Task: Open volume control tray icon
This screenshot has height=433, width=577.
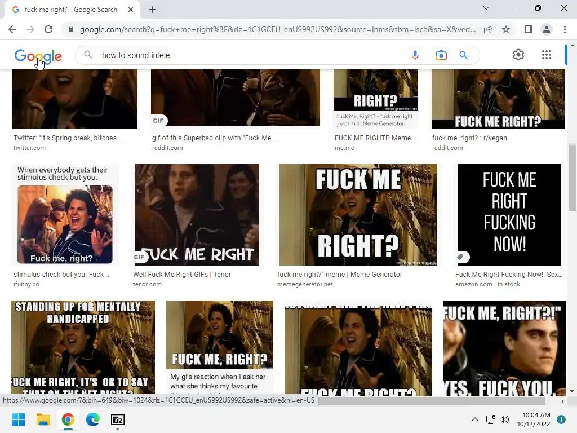Action: [504, 419]
